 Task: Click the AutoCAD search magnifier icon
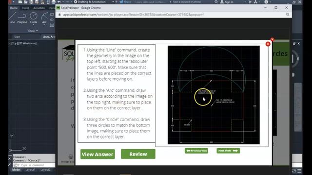click(x=216, y=2)
